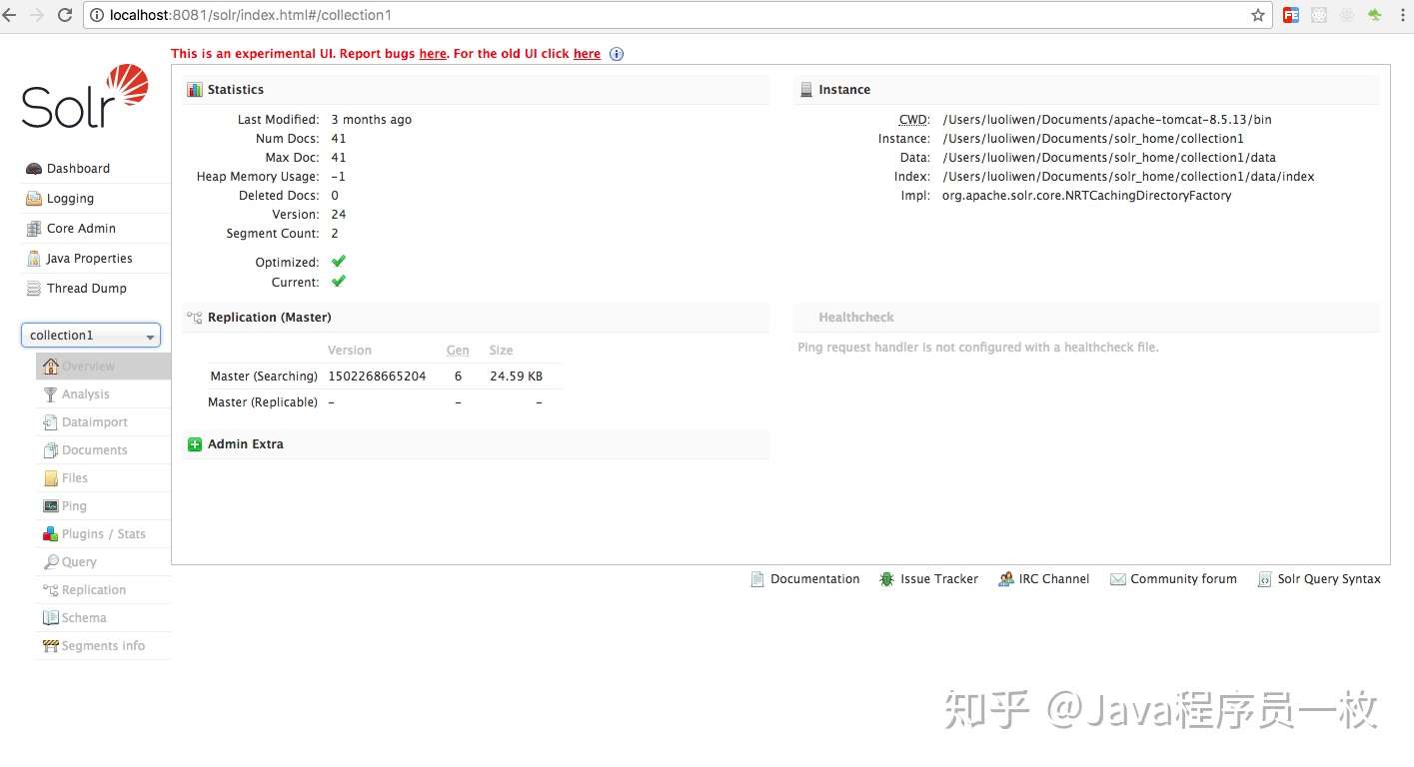
Task: Click the Java Properties icon
Action: [34, 259]
